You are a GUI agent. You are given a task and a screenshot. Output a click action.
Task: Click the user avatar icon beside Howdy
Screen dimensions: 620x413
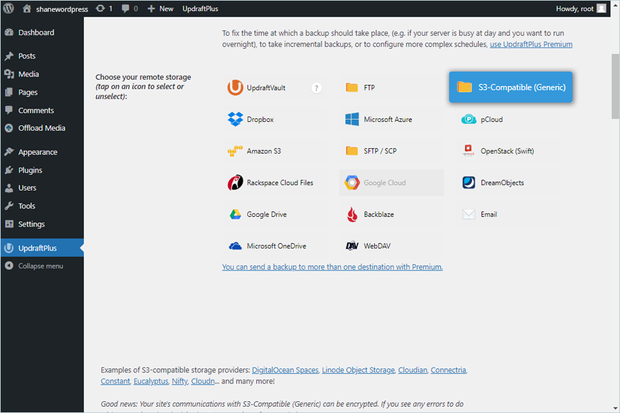(601, 8)
